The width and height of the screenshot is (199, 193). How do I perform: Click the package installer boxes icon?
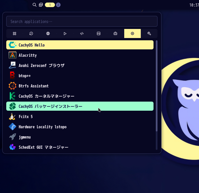point(13,106)
